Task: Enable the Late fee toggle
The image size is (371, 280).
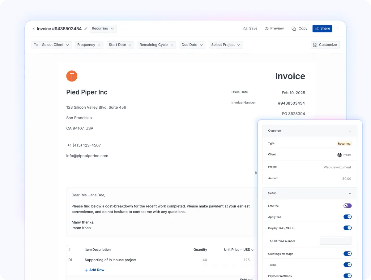Action: click(x=348, y=206)
